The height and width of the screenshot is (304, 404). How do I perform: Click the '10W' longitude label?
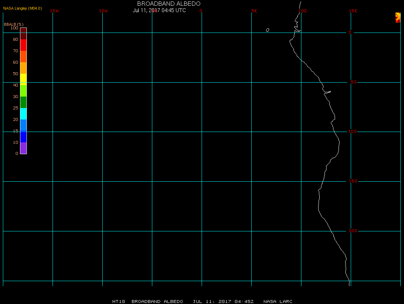tap(103, 11)
